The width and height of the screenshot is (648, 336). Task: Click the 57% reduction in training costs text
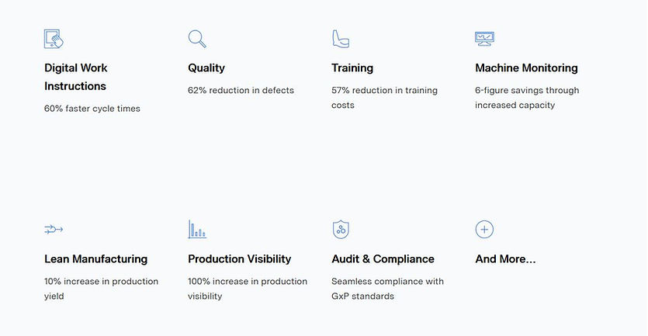pyautogui.click(x=384, y=98)
